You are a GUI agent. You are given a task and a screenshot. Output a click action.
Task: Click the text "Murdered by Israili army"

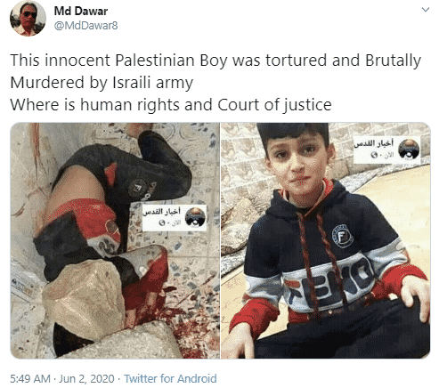coord(102,83)
